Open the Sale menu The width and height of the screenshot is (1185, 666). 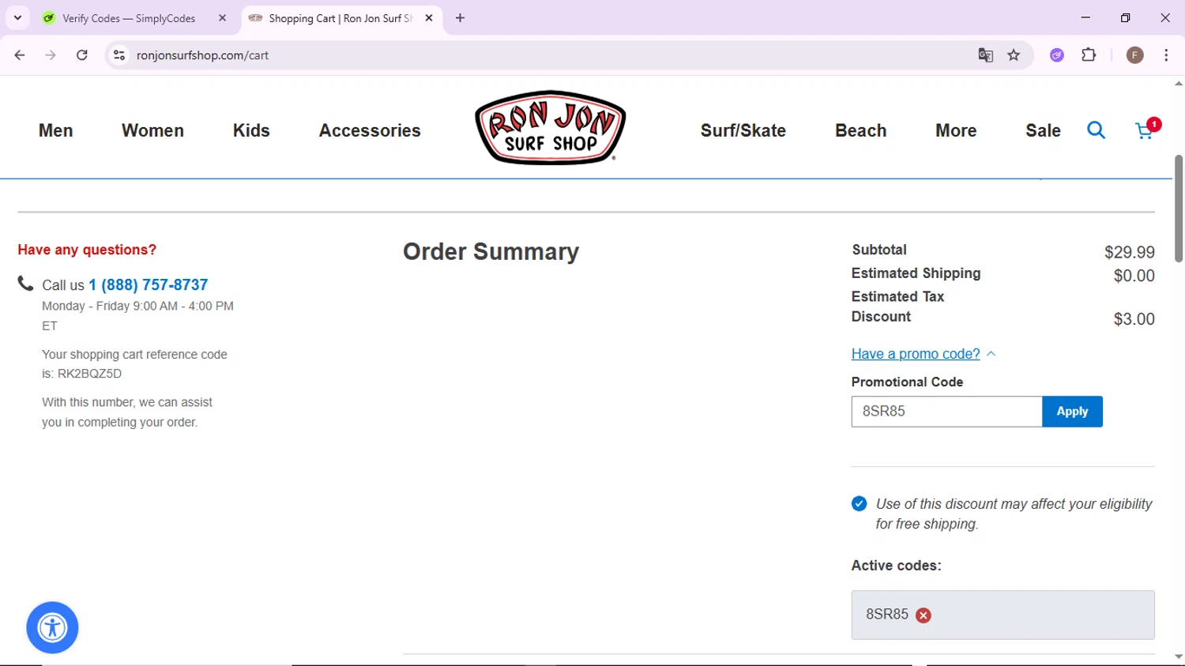1043,130
